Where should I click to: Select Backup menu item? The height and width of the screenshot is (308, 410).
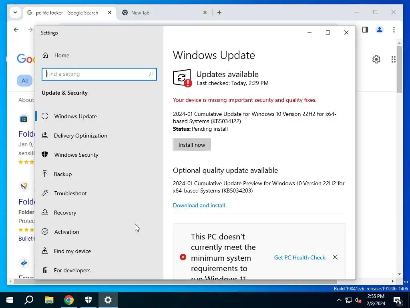coord(63,174)
